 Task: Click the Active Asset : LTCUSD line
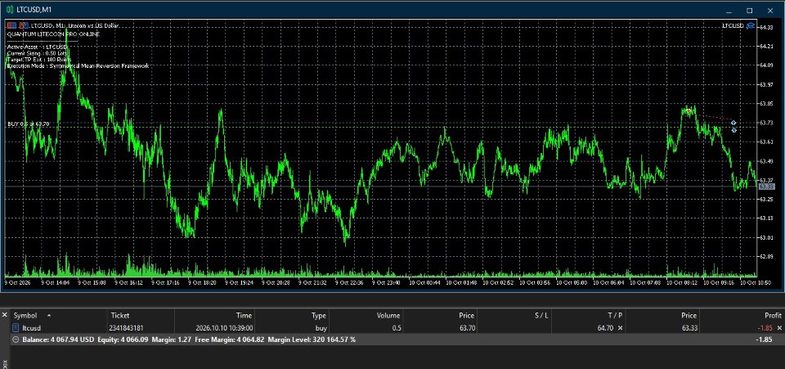38,47
